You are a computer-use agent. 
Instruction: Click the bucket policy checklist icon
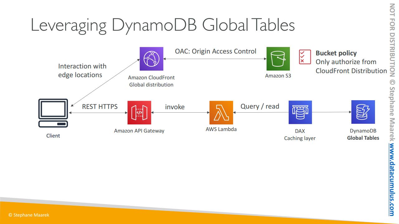coord(305,57)
